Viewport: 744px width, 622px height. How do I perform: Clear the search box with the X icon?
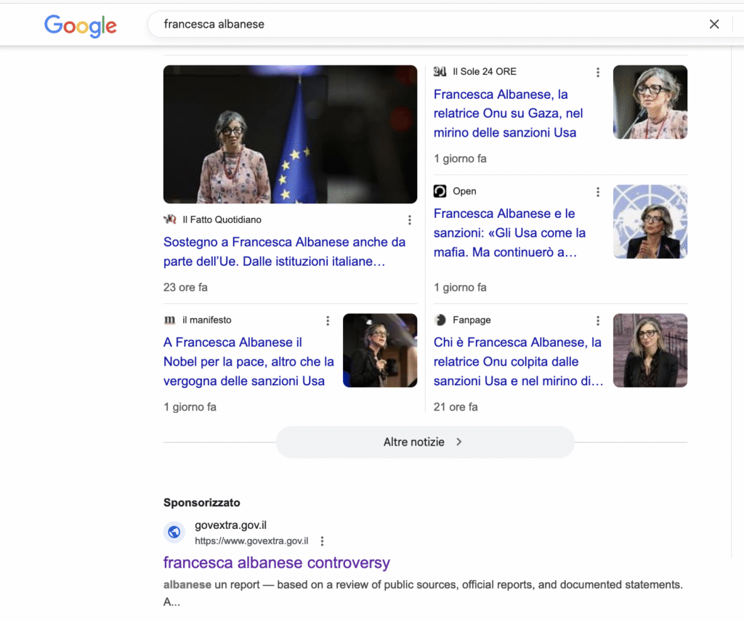[714, 24]
